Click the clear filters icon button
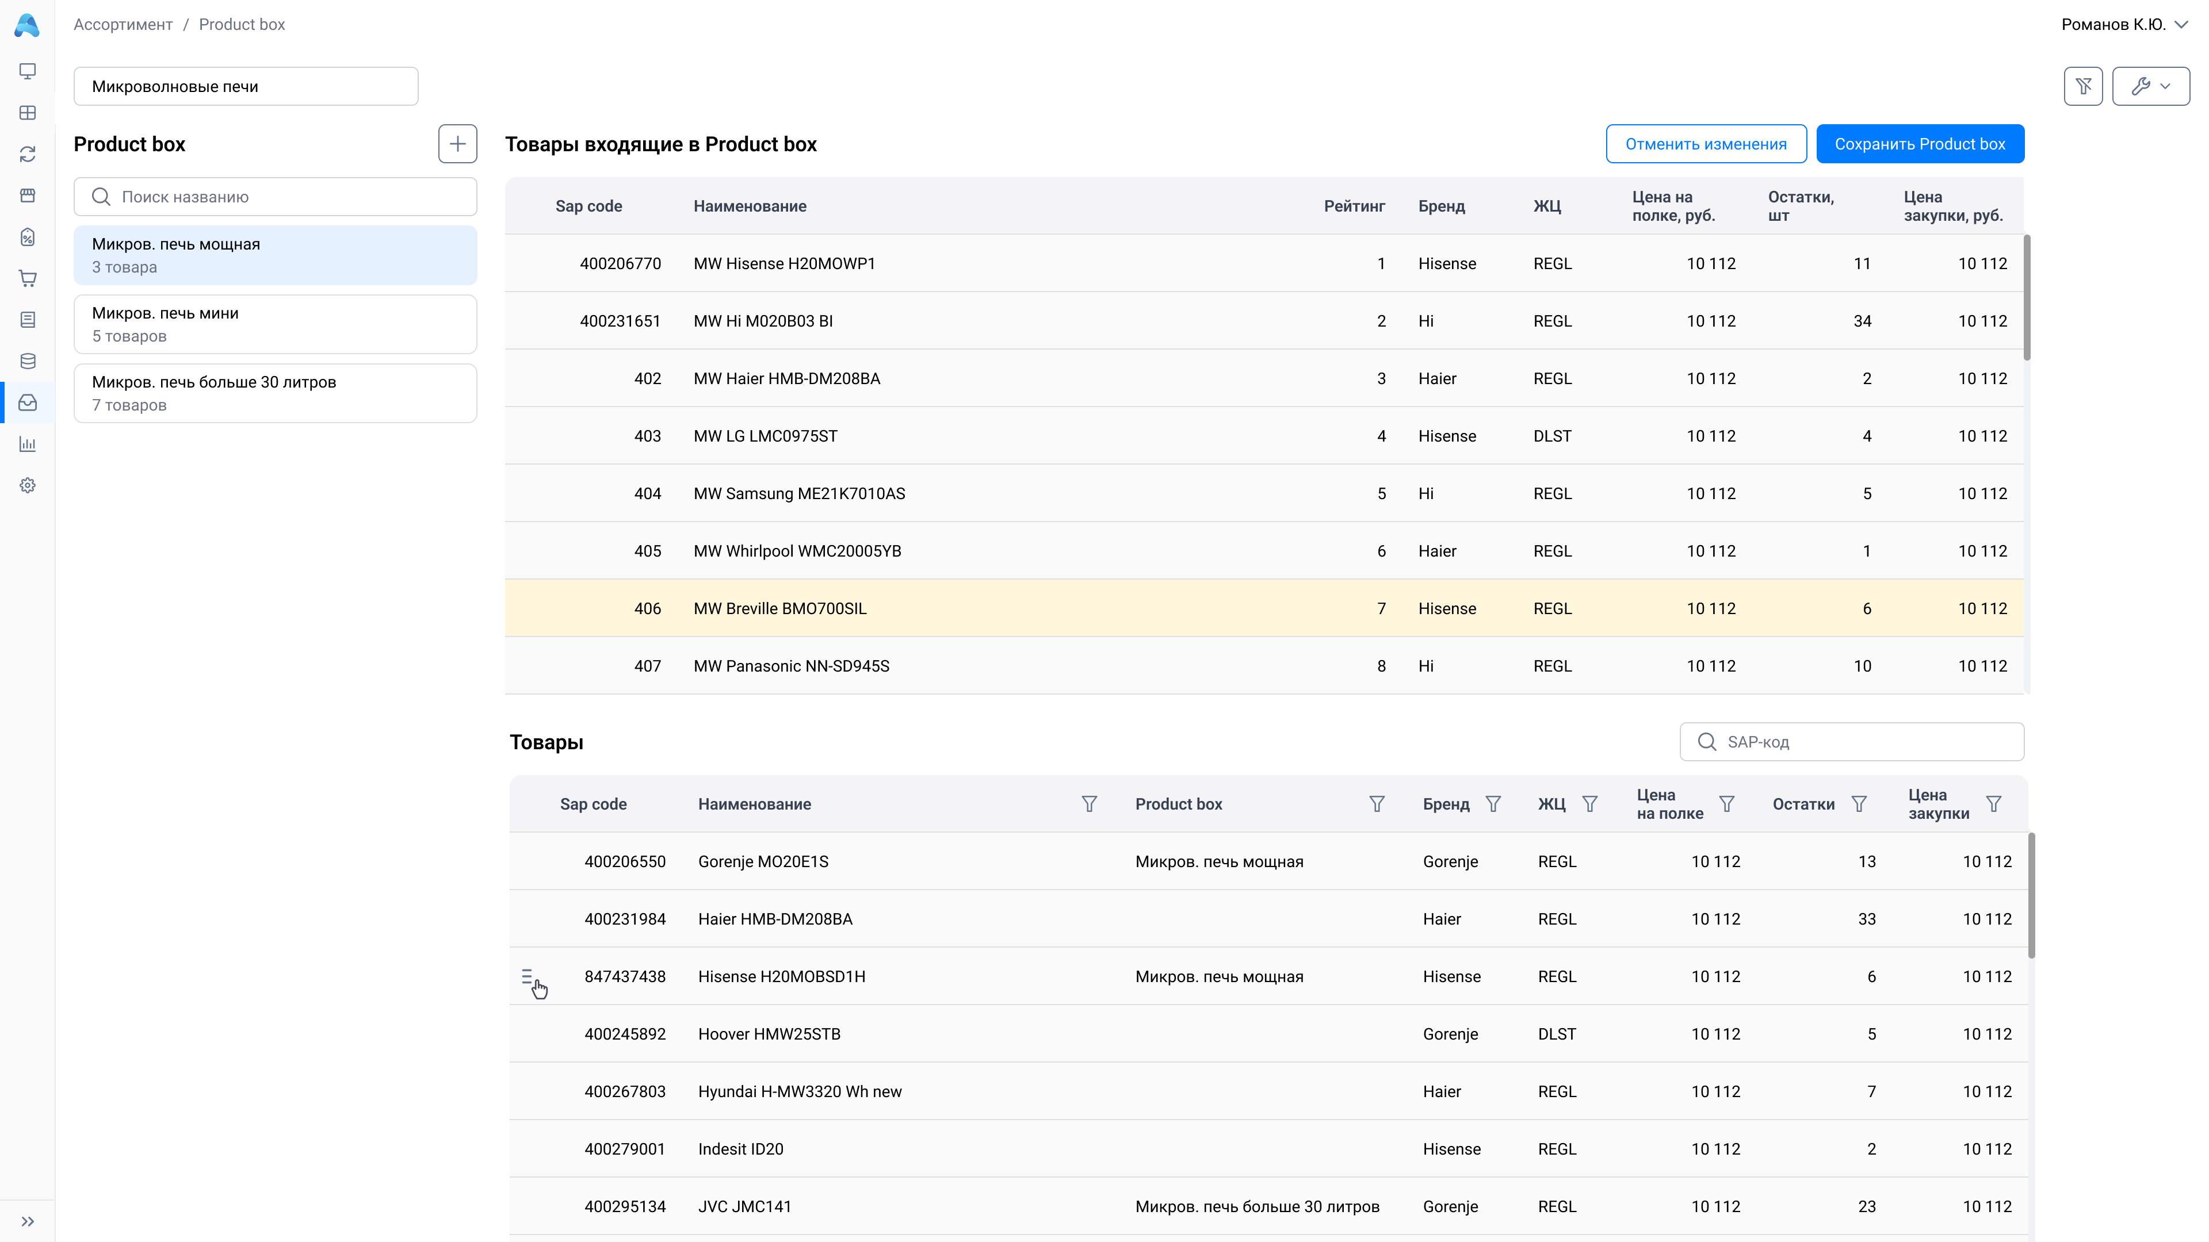This screenshot has height=1242, width=2209. [2083, 86]
